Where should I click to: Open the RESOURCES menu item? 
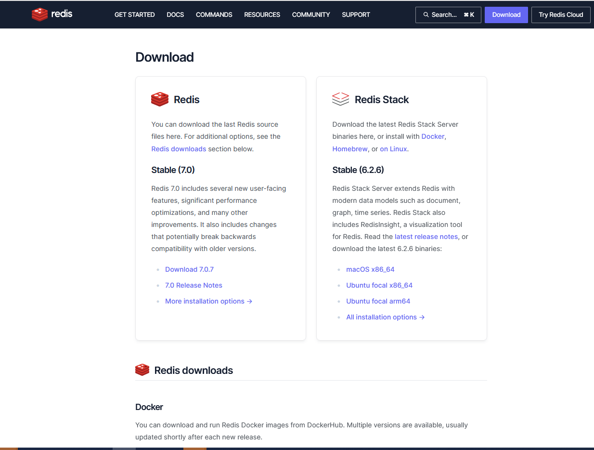click(262, 14)
